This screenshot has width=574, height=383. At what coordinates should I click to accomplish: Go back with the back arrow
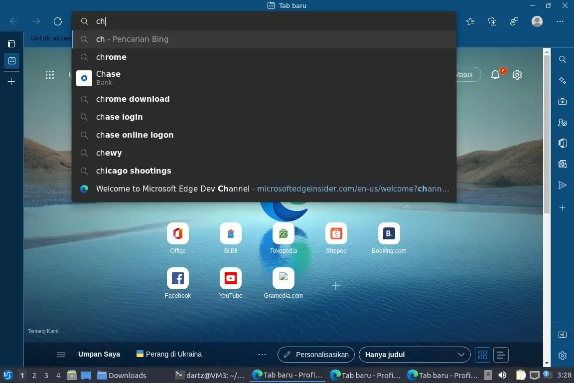click(14, 21)
